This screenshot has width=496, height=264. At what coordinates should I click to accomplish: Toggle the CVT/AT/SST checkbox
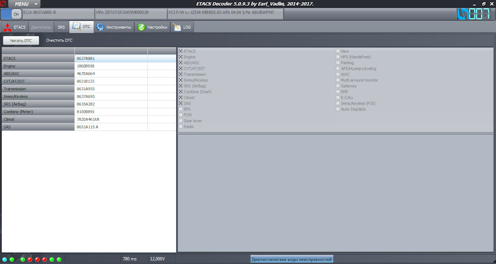[x=181, y=68]
